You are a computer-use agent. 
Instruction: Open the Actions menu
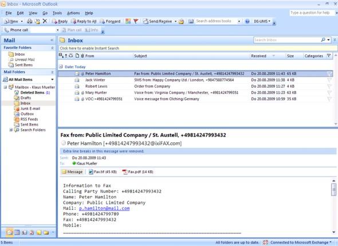[x=73, y=13]
